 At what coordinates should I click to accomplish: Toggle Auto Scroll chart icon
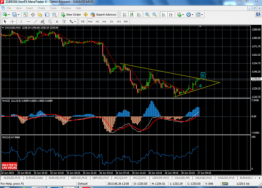coord(163,15)
